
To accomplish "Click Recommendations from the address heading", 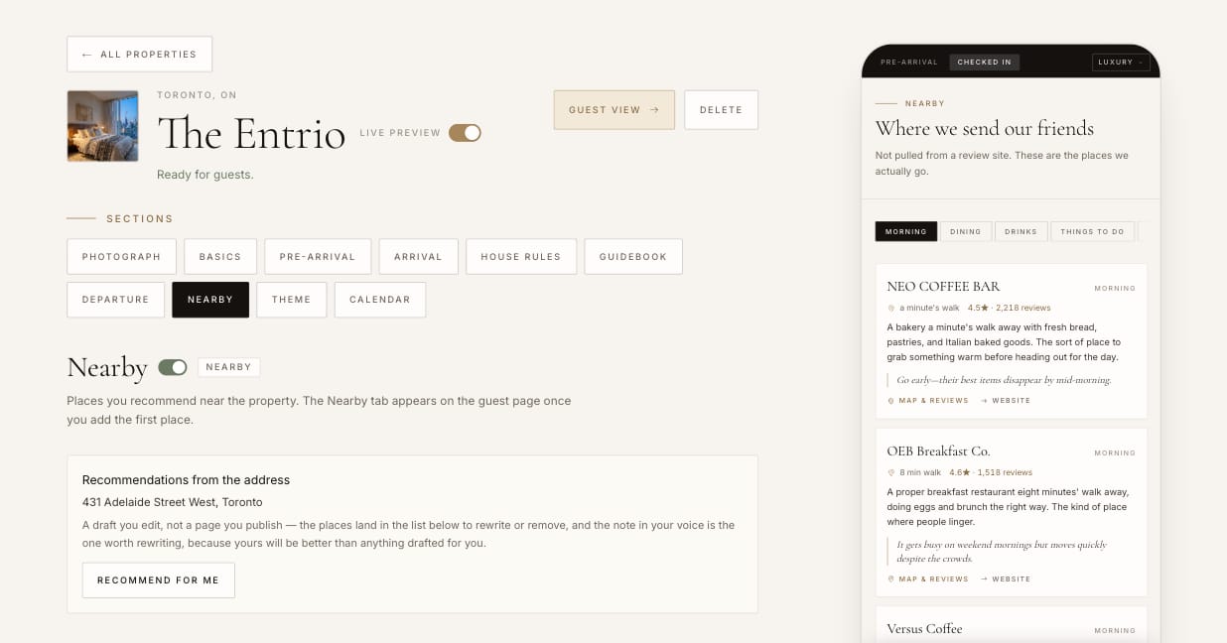I will (x=186, y=480).
